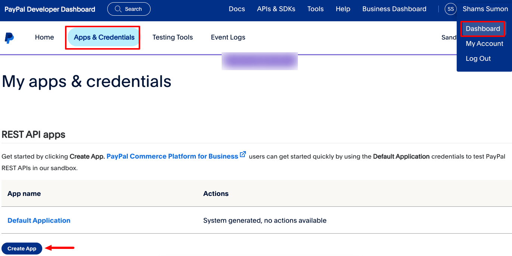The width and height of the screenshot is (512, 256).
Task: Open the Docs menu
Action: click(x=237, y=9)
